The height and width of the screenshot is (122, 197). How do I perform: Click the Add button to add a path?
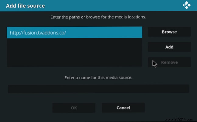click(x=169, y=47)
